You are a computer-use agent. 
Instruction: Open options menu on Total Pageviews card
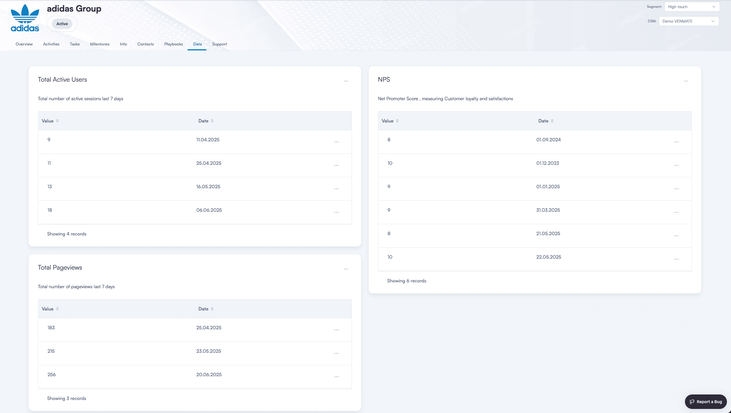click(346, 269)
